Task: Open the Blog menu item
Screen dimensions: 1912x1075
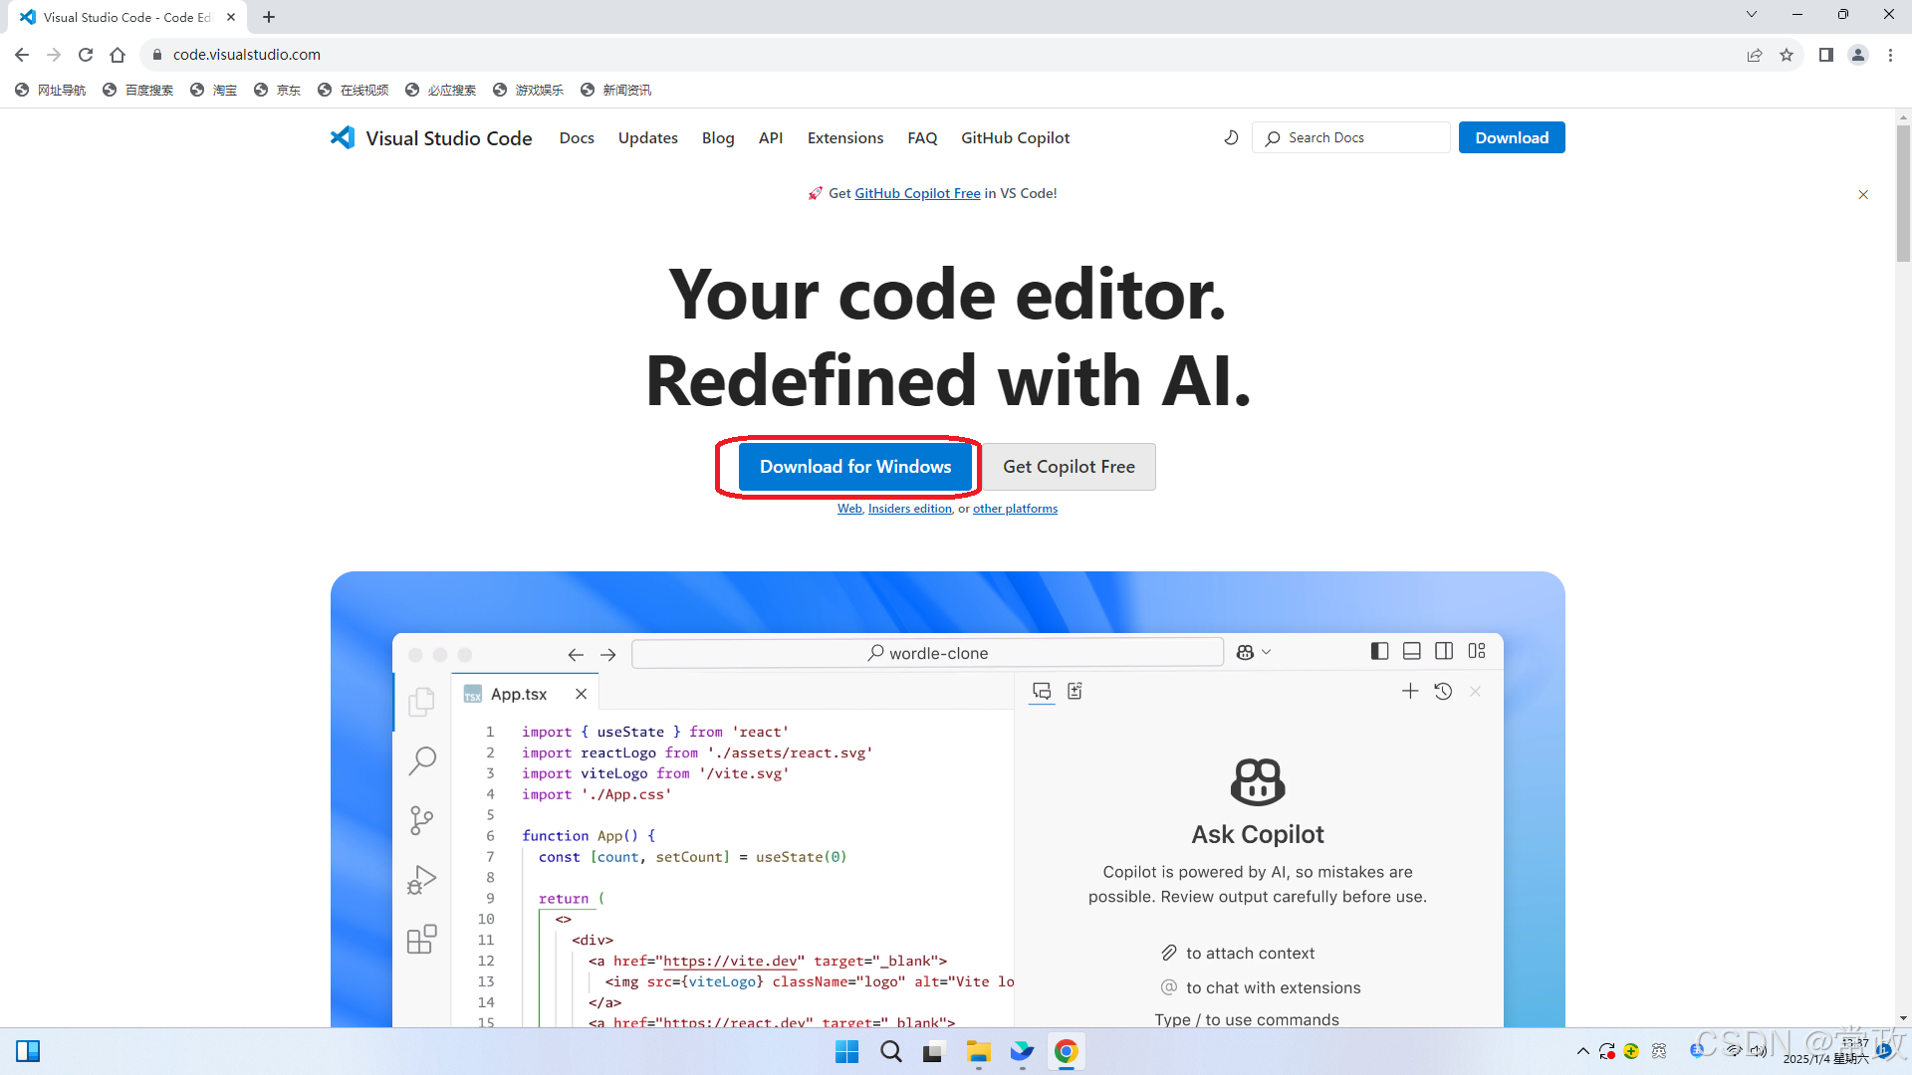Action: pyautogui.click(x=718, y=137)
